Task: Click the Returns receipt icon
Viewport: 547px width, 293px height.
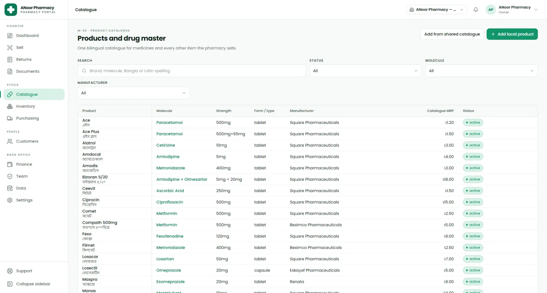Action: tap(10, 60)
